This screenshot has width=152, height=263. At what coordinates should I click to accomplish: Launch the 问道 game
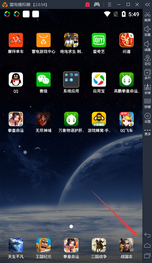[127, 40]
